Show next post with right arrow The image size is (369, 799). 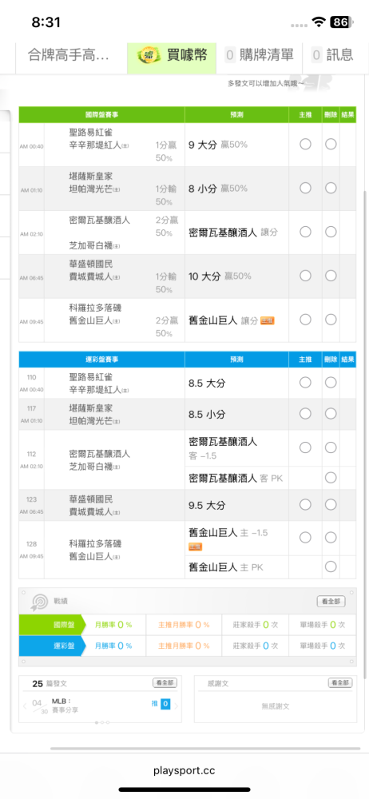pyautogui.click(x=177, y=706)
